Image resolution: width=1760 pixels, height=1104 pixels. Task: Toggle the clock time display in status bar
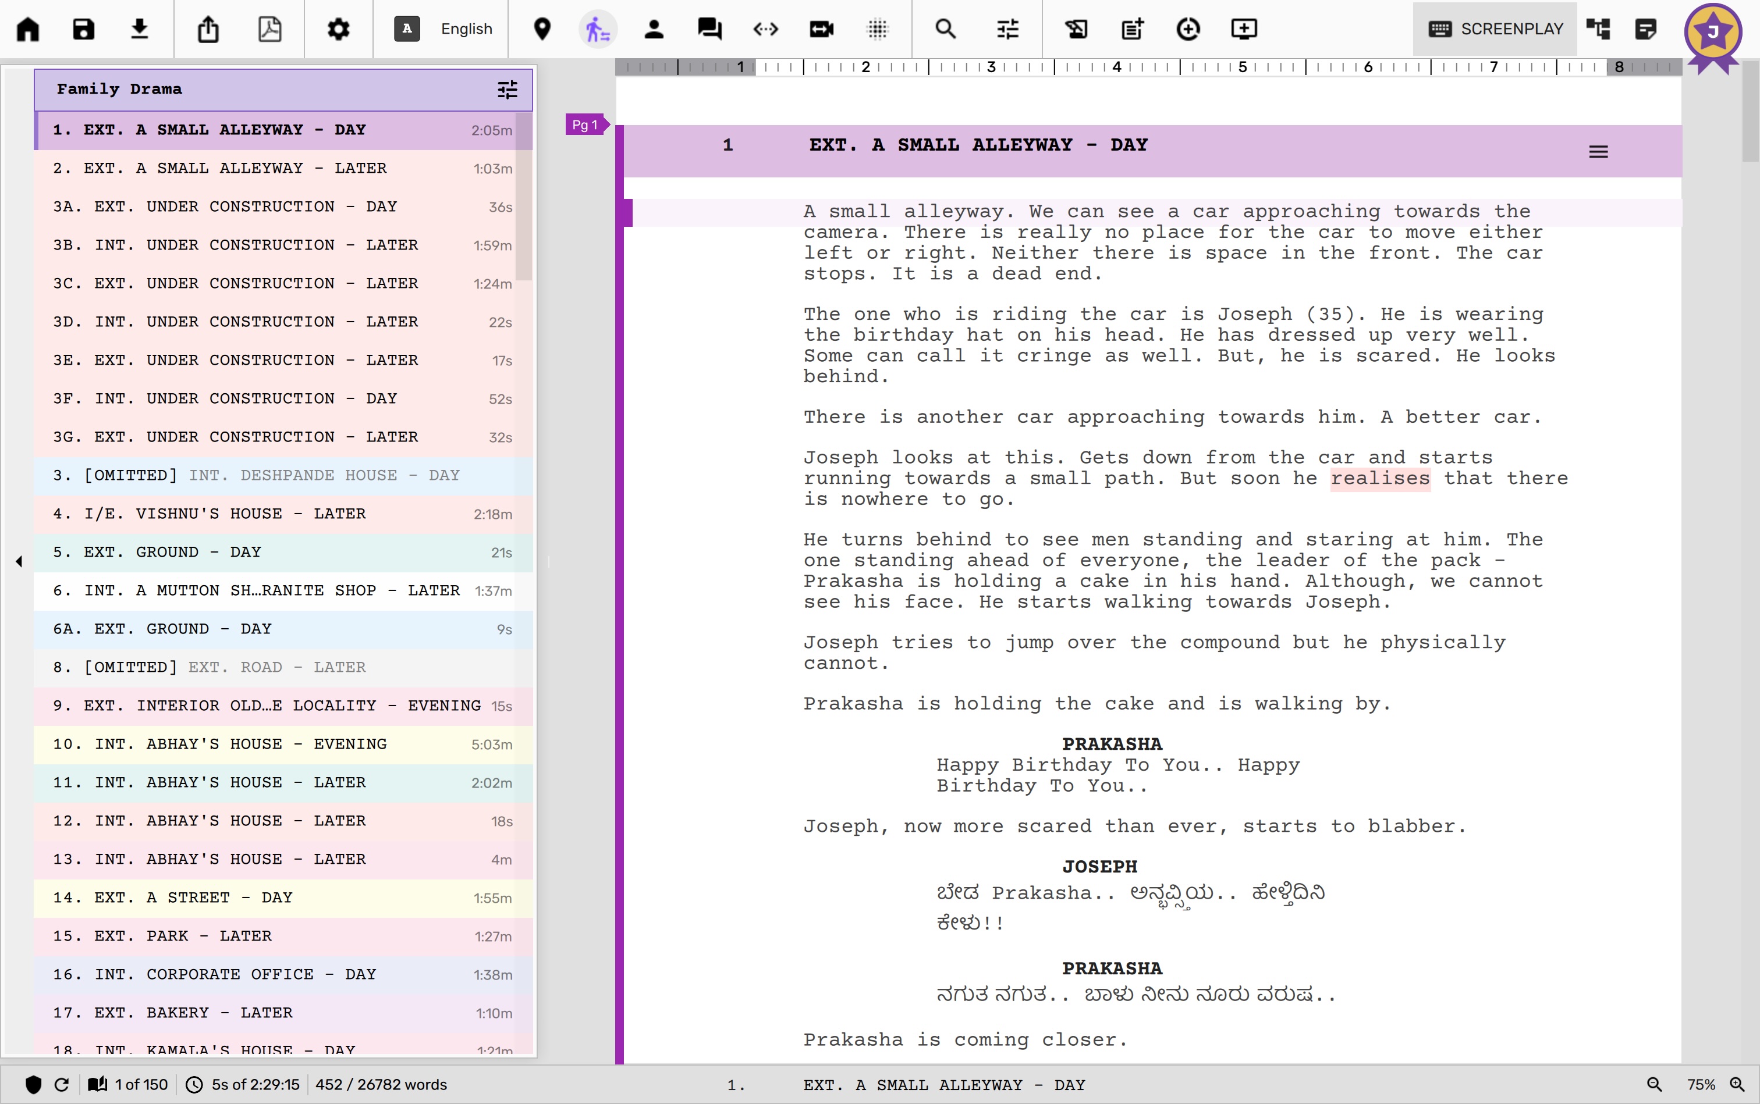click(x=194, y=1084)
